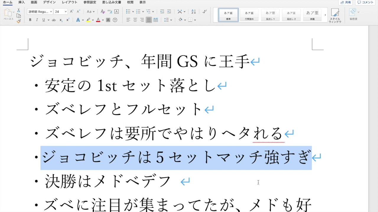The height and width of the screenshot is (212, 378).
Task: Expand the line spacing dropdown
Action: coord(171,20)
